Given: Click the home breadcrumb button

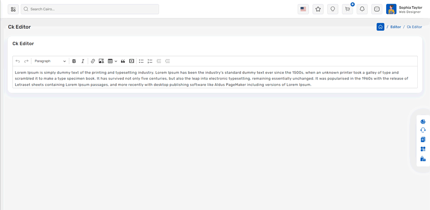Looking at the screenshot, I should click(381, 27).
